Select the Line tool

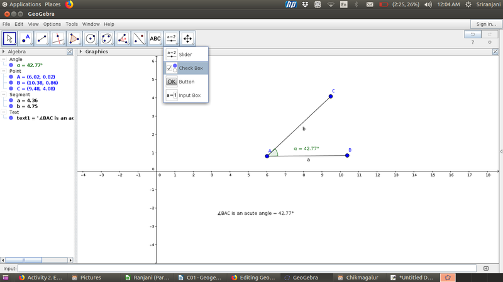point(42,38)
